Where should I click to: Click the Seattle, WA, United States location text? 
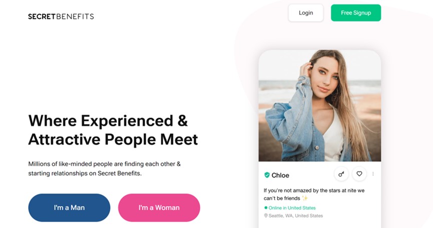click(296, 215)
